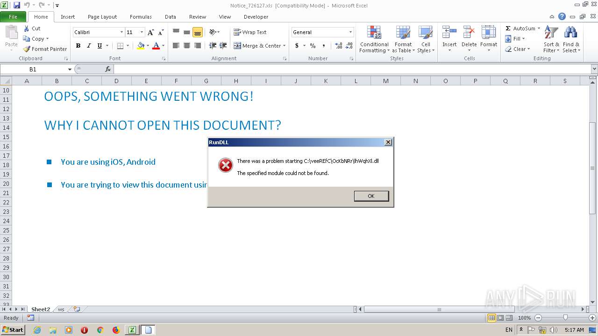Viewport: 598px width, 336px height.
Task: Open Chrome from the taskbar
Action: pyautogui.click(x=100, y=330)
